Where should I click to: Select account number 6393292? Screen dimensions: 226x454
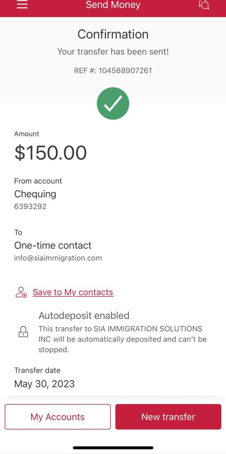30,207
